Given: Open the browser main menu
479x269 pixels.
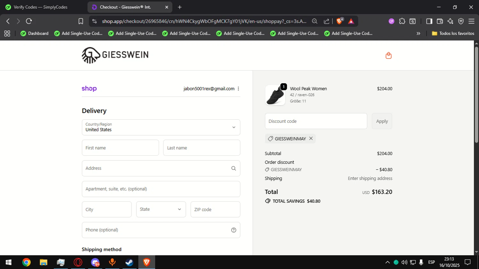Looking at the screenshot, I should [x=471, y=21].
